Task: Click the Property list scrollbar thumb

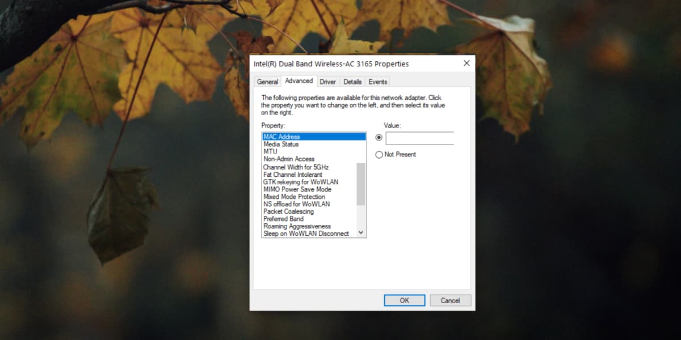Action: coord(361,184)
